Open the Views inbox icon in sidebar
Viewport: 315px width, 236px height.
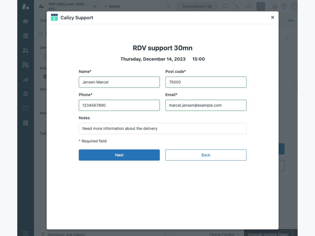(x=26, y=36)
